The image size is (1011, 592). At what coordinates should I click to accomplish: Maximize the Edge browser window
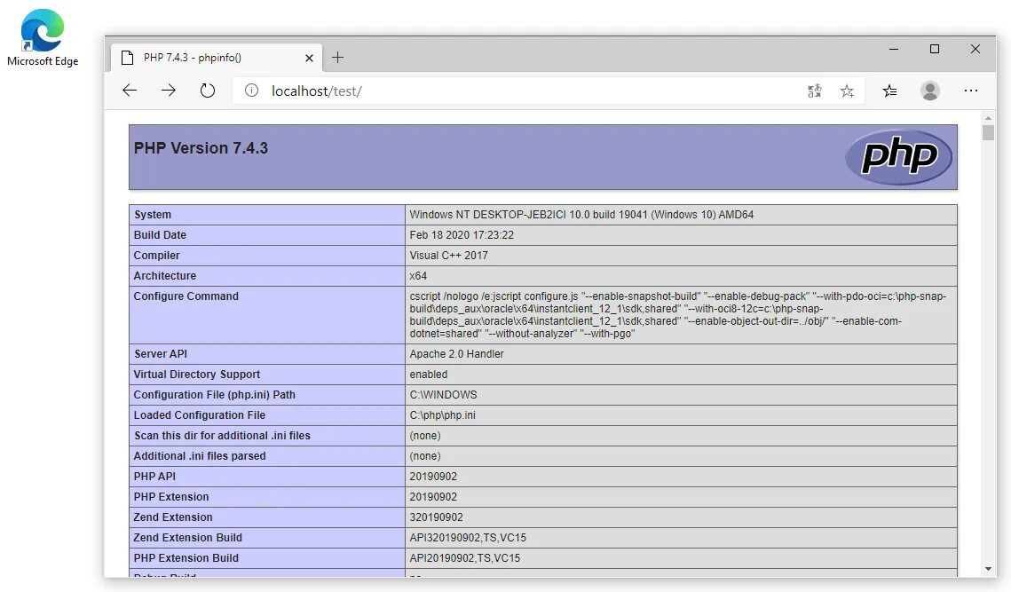(x=935, y=49)
